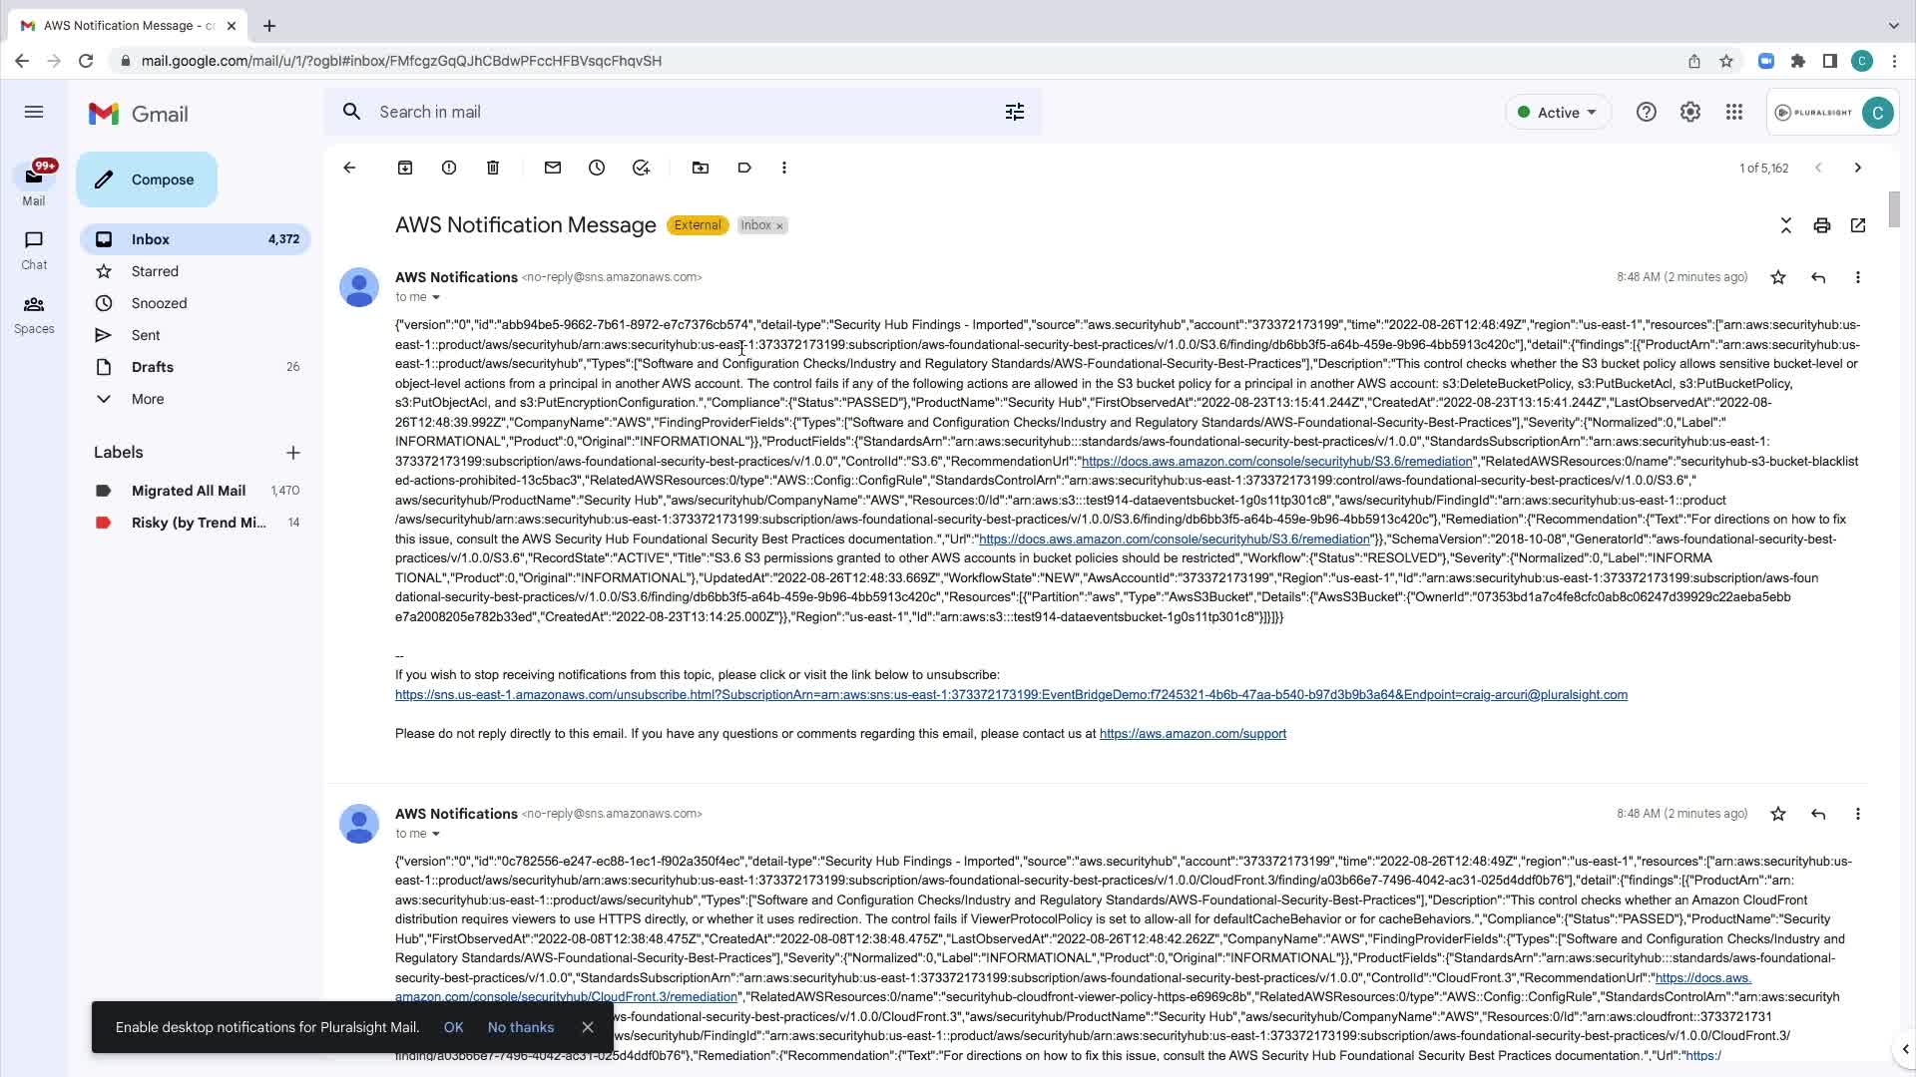
Task: Open the Move to folder icon
Action: coord(701,168)
